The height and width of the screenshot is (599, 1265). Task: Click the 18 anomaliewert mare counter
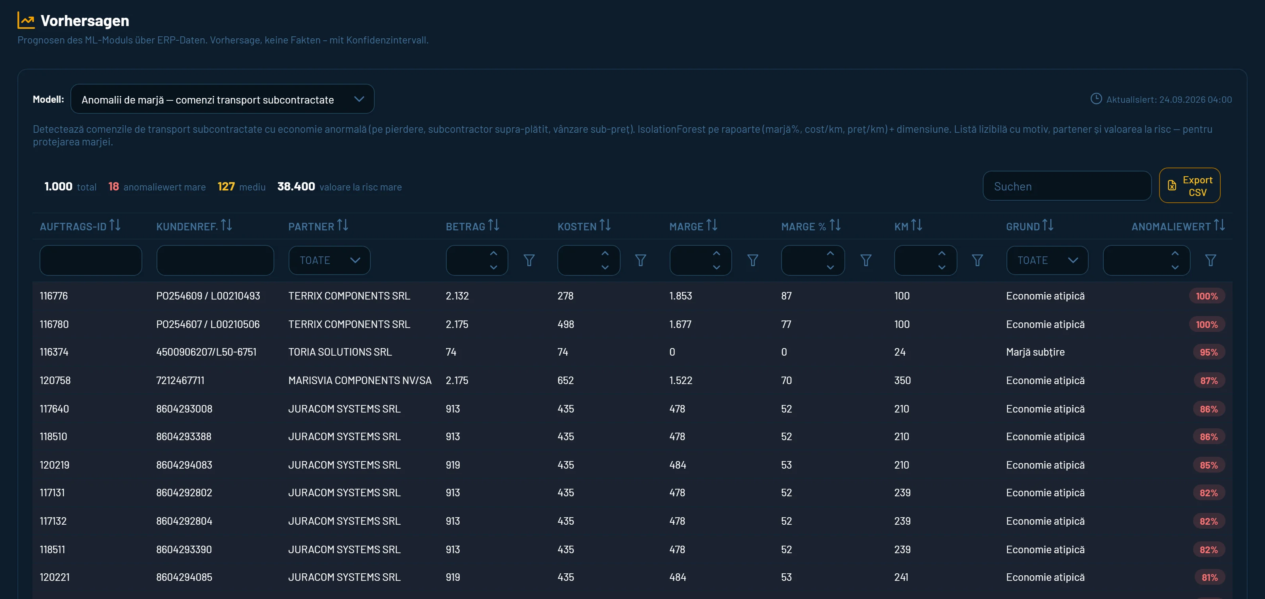click(157, 186)
